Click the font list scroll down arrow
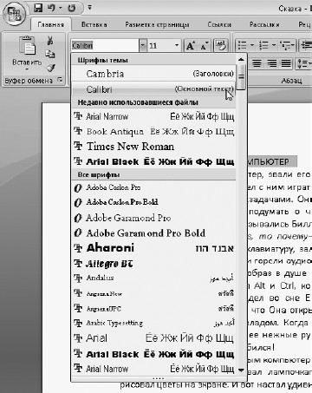Viewport: 312px width, 393px height. click(x=241, y=370)
